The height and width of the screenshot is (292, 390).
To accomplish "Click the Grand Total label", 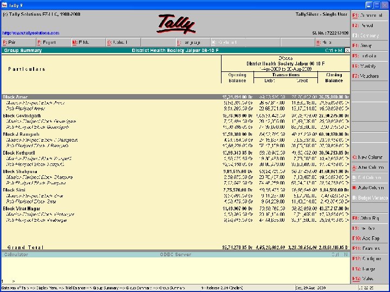I will tap(25, 248).
